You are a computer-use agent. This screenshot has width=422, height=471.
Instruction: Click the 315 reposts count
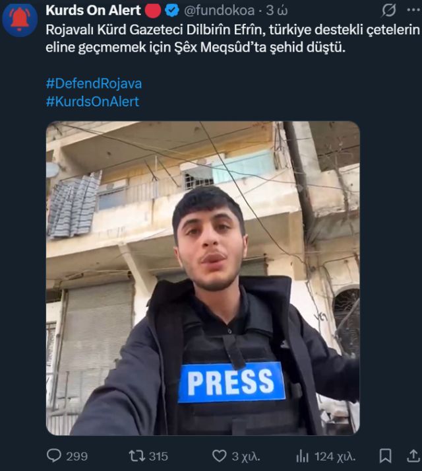158,456
